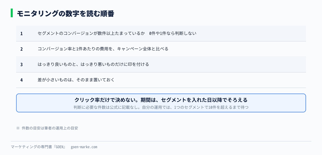
Task: Click the ※ footnote mark
Action: (x=18, y=128)
